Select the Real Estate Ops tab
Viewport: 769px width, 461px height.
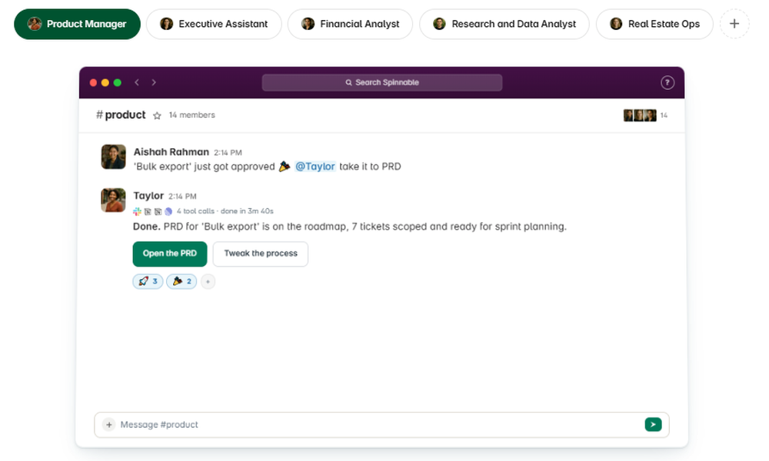pyautogui.click(x=654, y=24)
